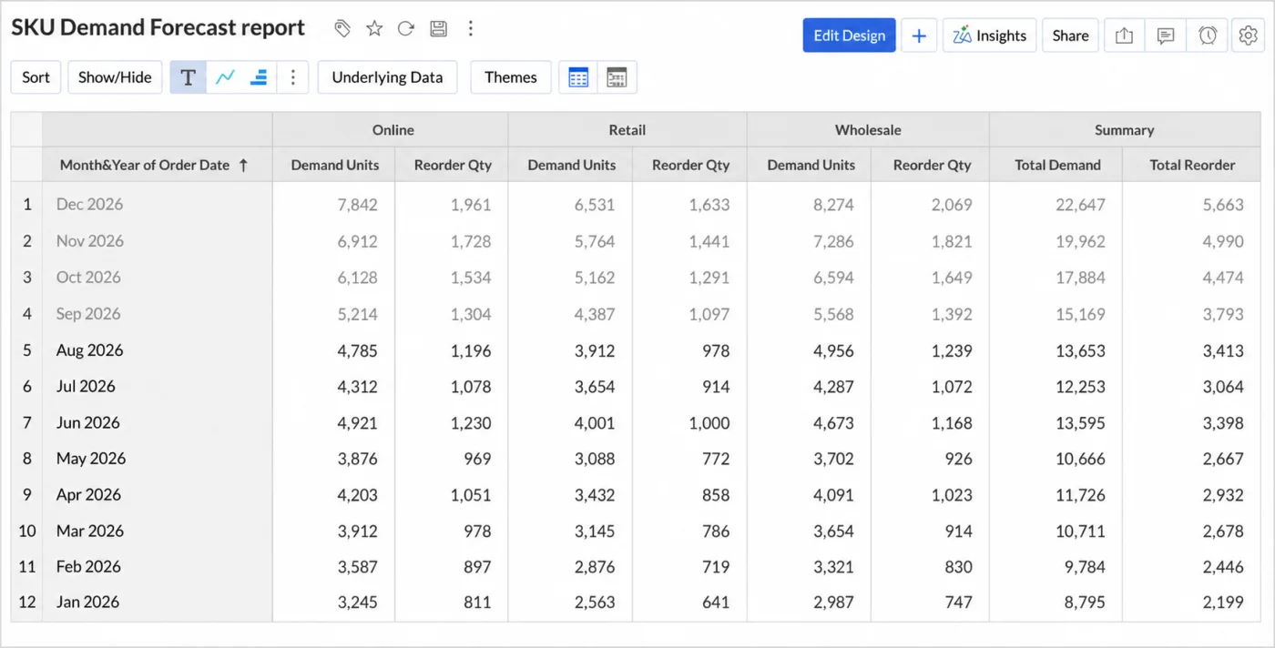Click the SKU Demand Forecast report title
Screen dimensions: 1275x648
click(158, 28)
